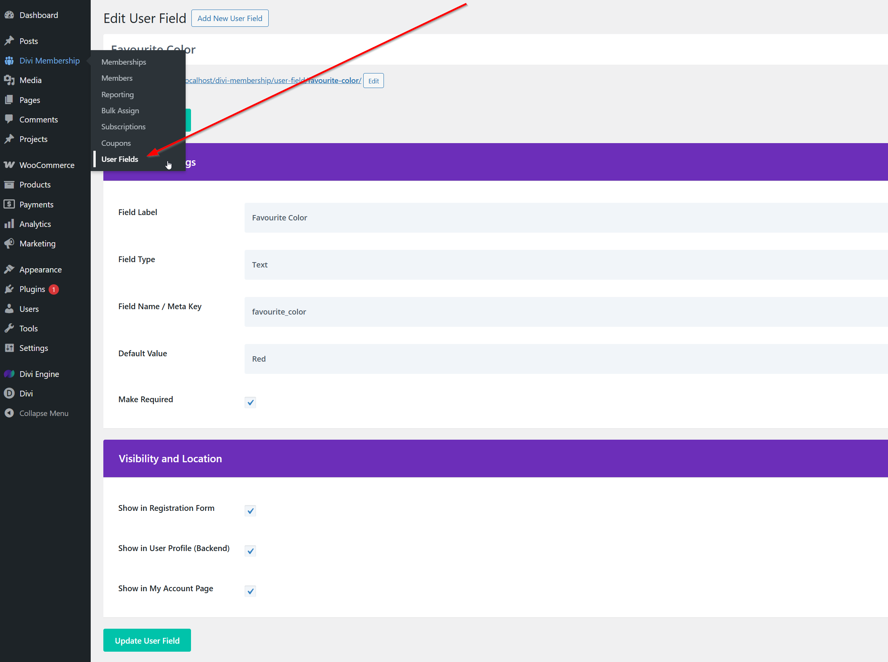Disable Show in My Account Page
Viewport: 888px width, 662px height.
250,591
